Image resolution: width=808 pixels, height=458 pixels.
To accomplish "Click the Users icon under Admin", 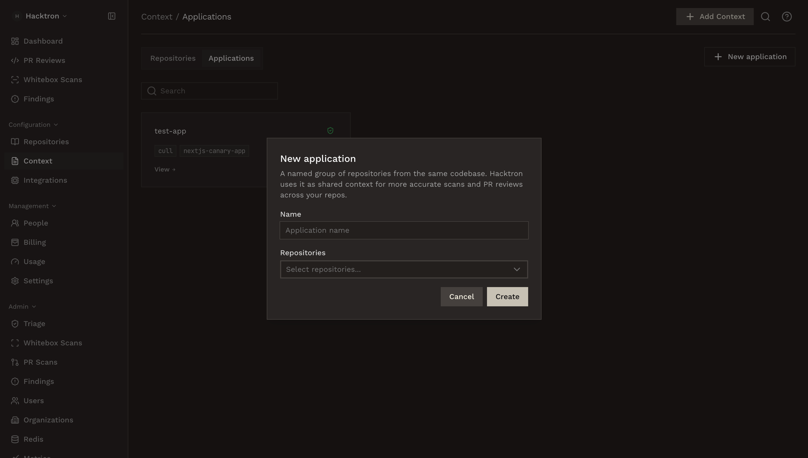I will coord(15,401).
